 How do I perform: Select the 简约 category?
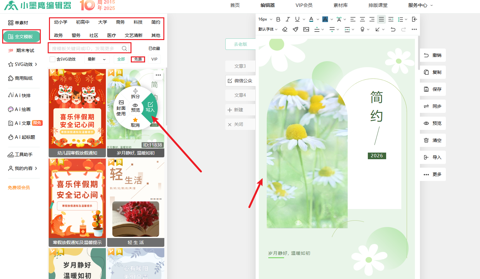pyautogui.click(x=156, y=22)
